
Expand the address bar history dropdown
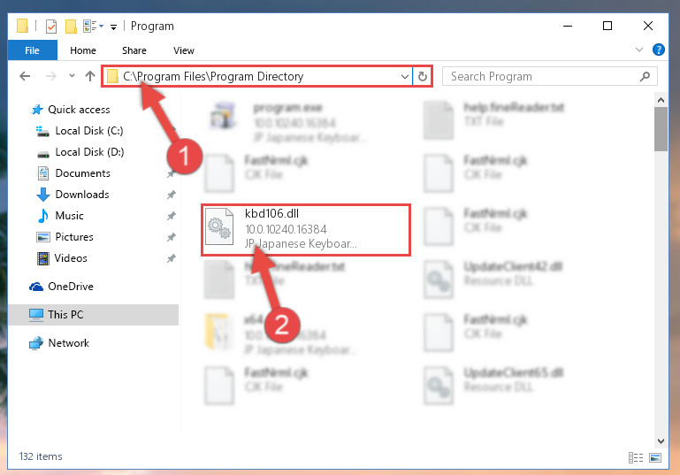coord(405,77)
